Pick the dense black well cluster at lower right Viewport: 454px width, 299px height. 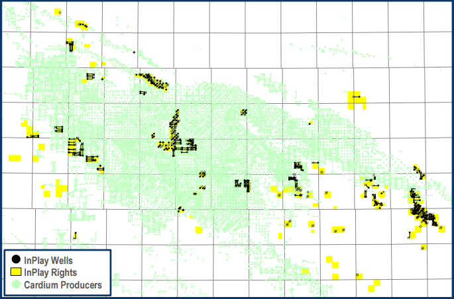[x=420, y=212]
